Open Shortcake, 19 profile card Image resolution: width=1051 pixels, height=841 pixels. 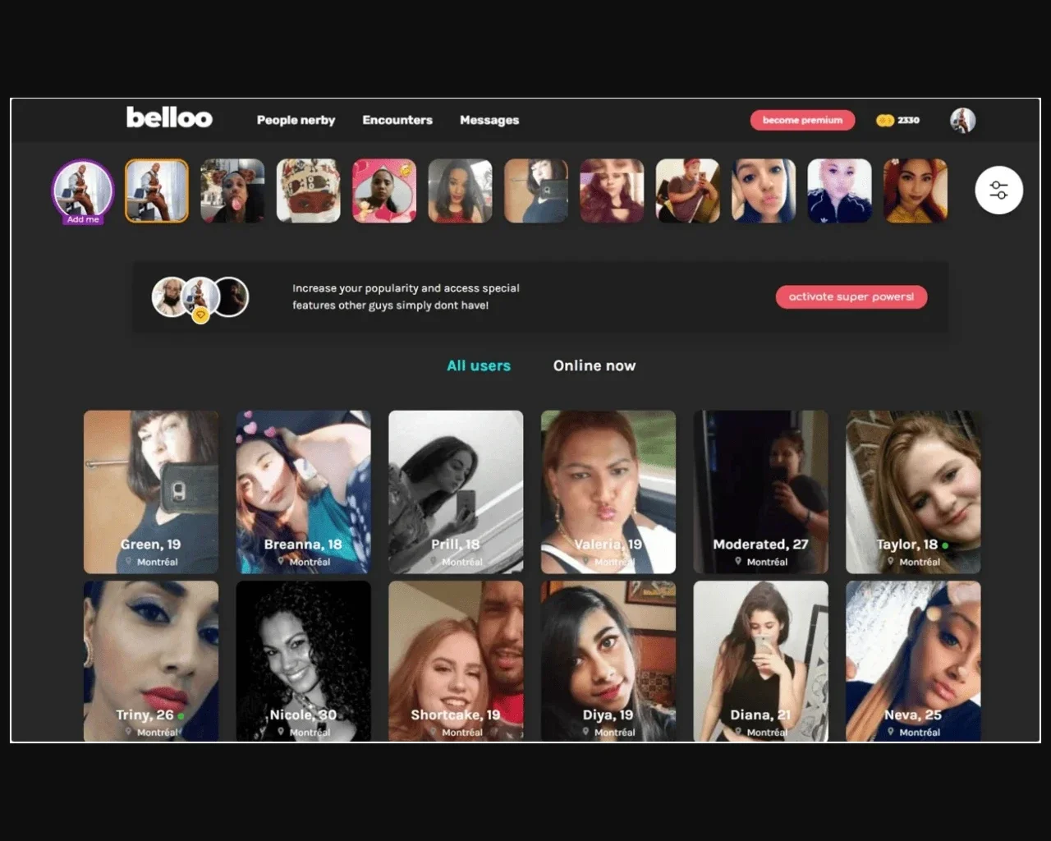coord(456,661)
